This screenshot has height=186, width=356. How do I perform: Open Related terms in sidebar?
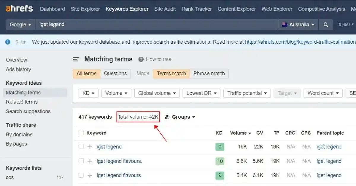22,102
